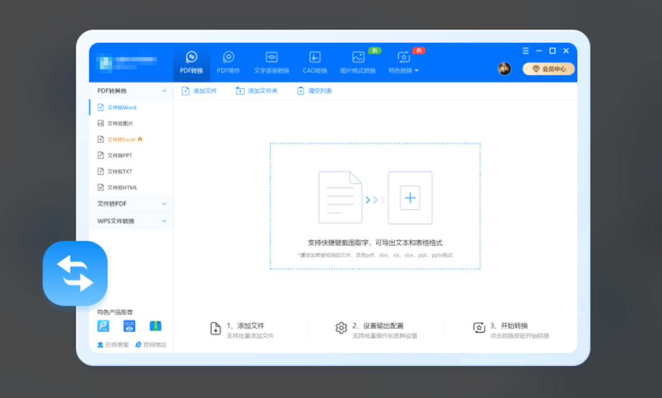
Task: Expand the 文件转PDF section
Action: [131, 204]
